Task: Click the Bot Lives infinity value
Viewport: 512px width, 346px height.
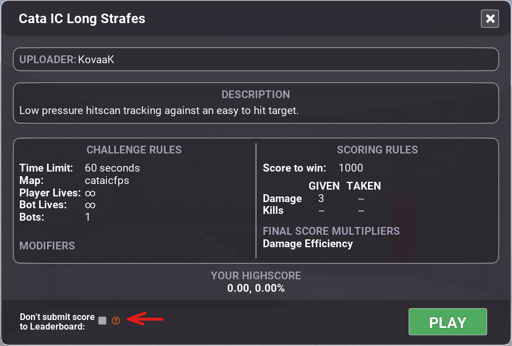Action: coord(90,205)
